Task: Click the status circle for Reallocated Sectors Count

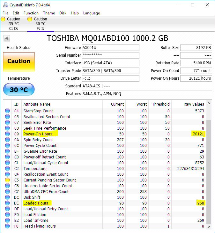Action: 7,116
